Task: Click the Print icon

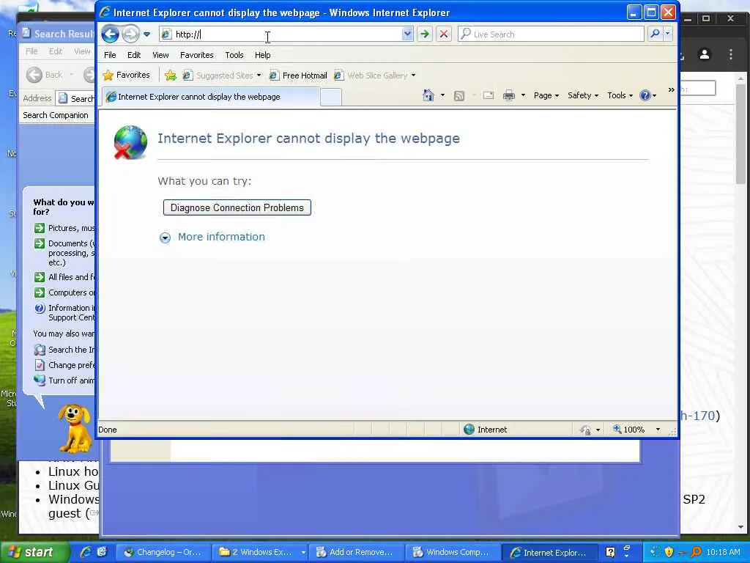Action: point(509,95)
